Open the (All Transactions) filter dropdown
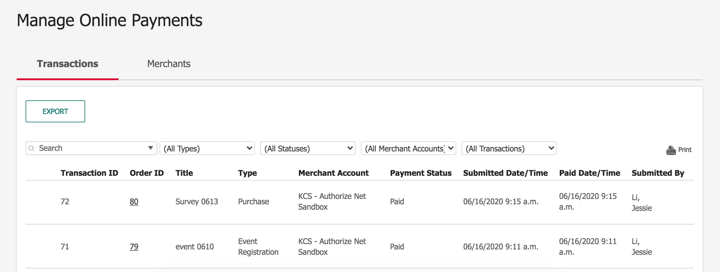720x272 pixels. point(509,148)
